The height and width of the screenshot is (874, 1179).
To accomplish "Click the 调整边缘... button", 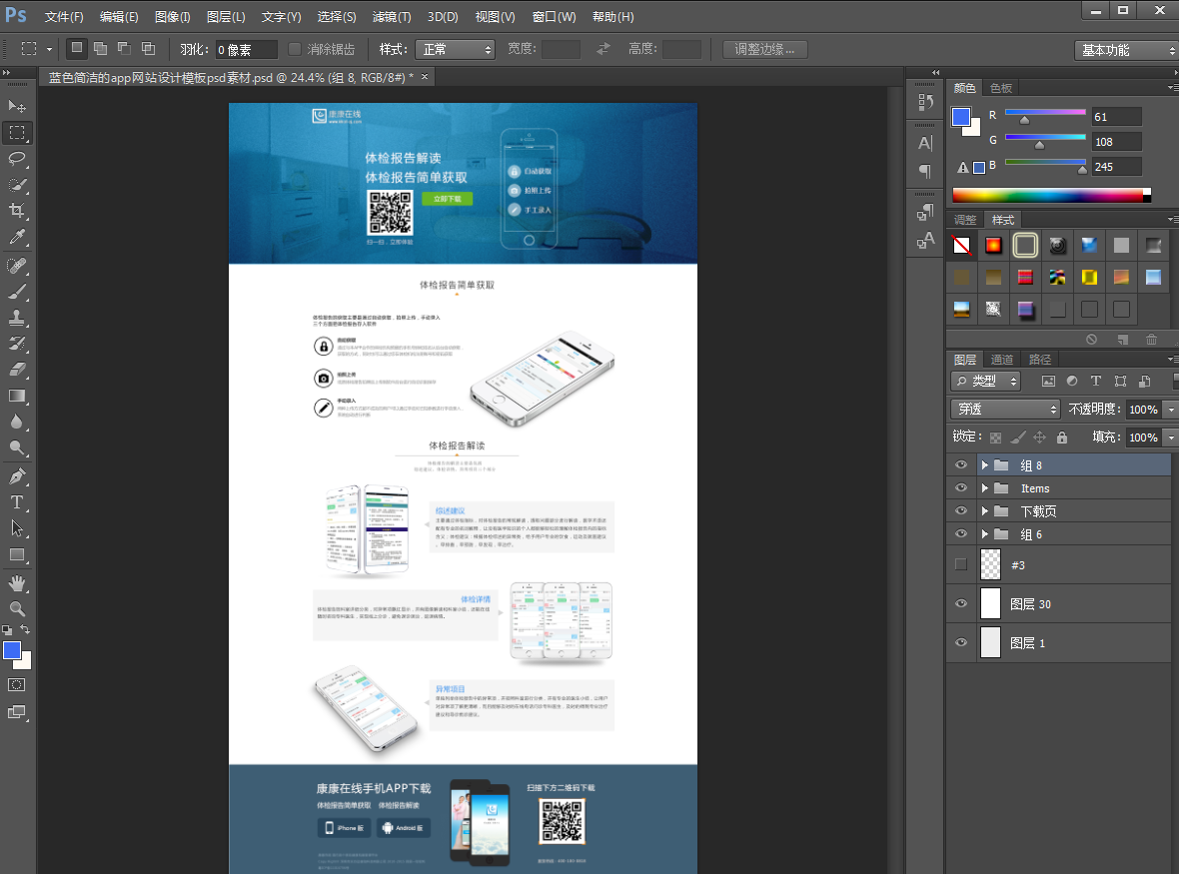I will [764, 49].
